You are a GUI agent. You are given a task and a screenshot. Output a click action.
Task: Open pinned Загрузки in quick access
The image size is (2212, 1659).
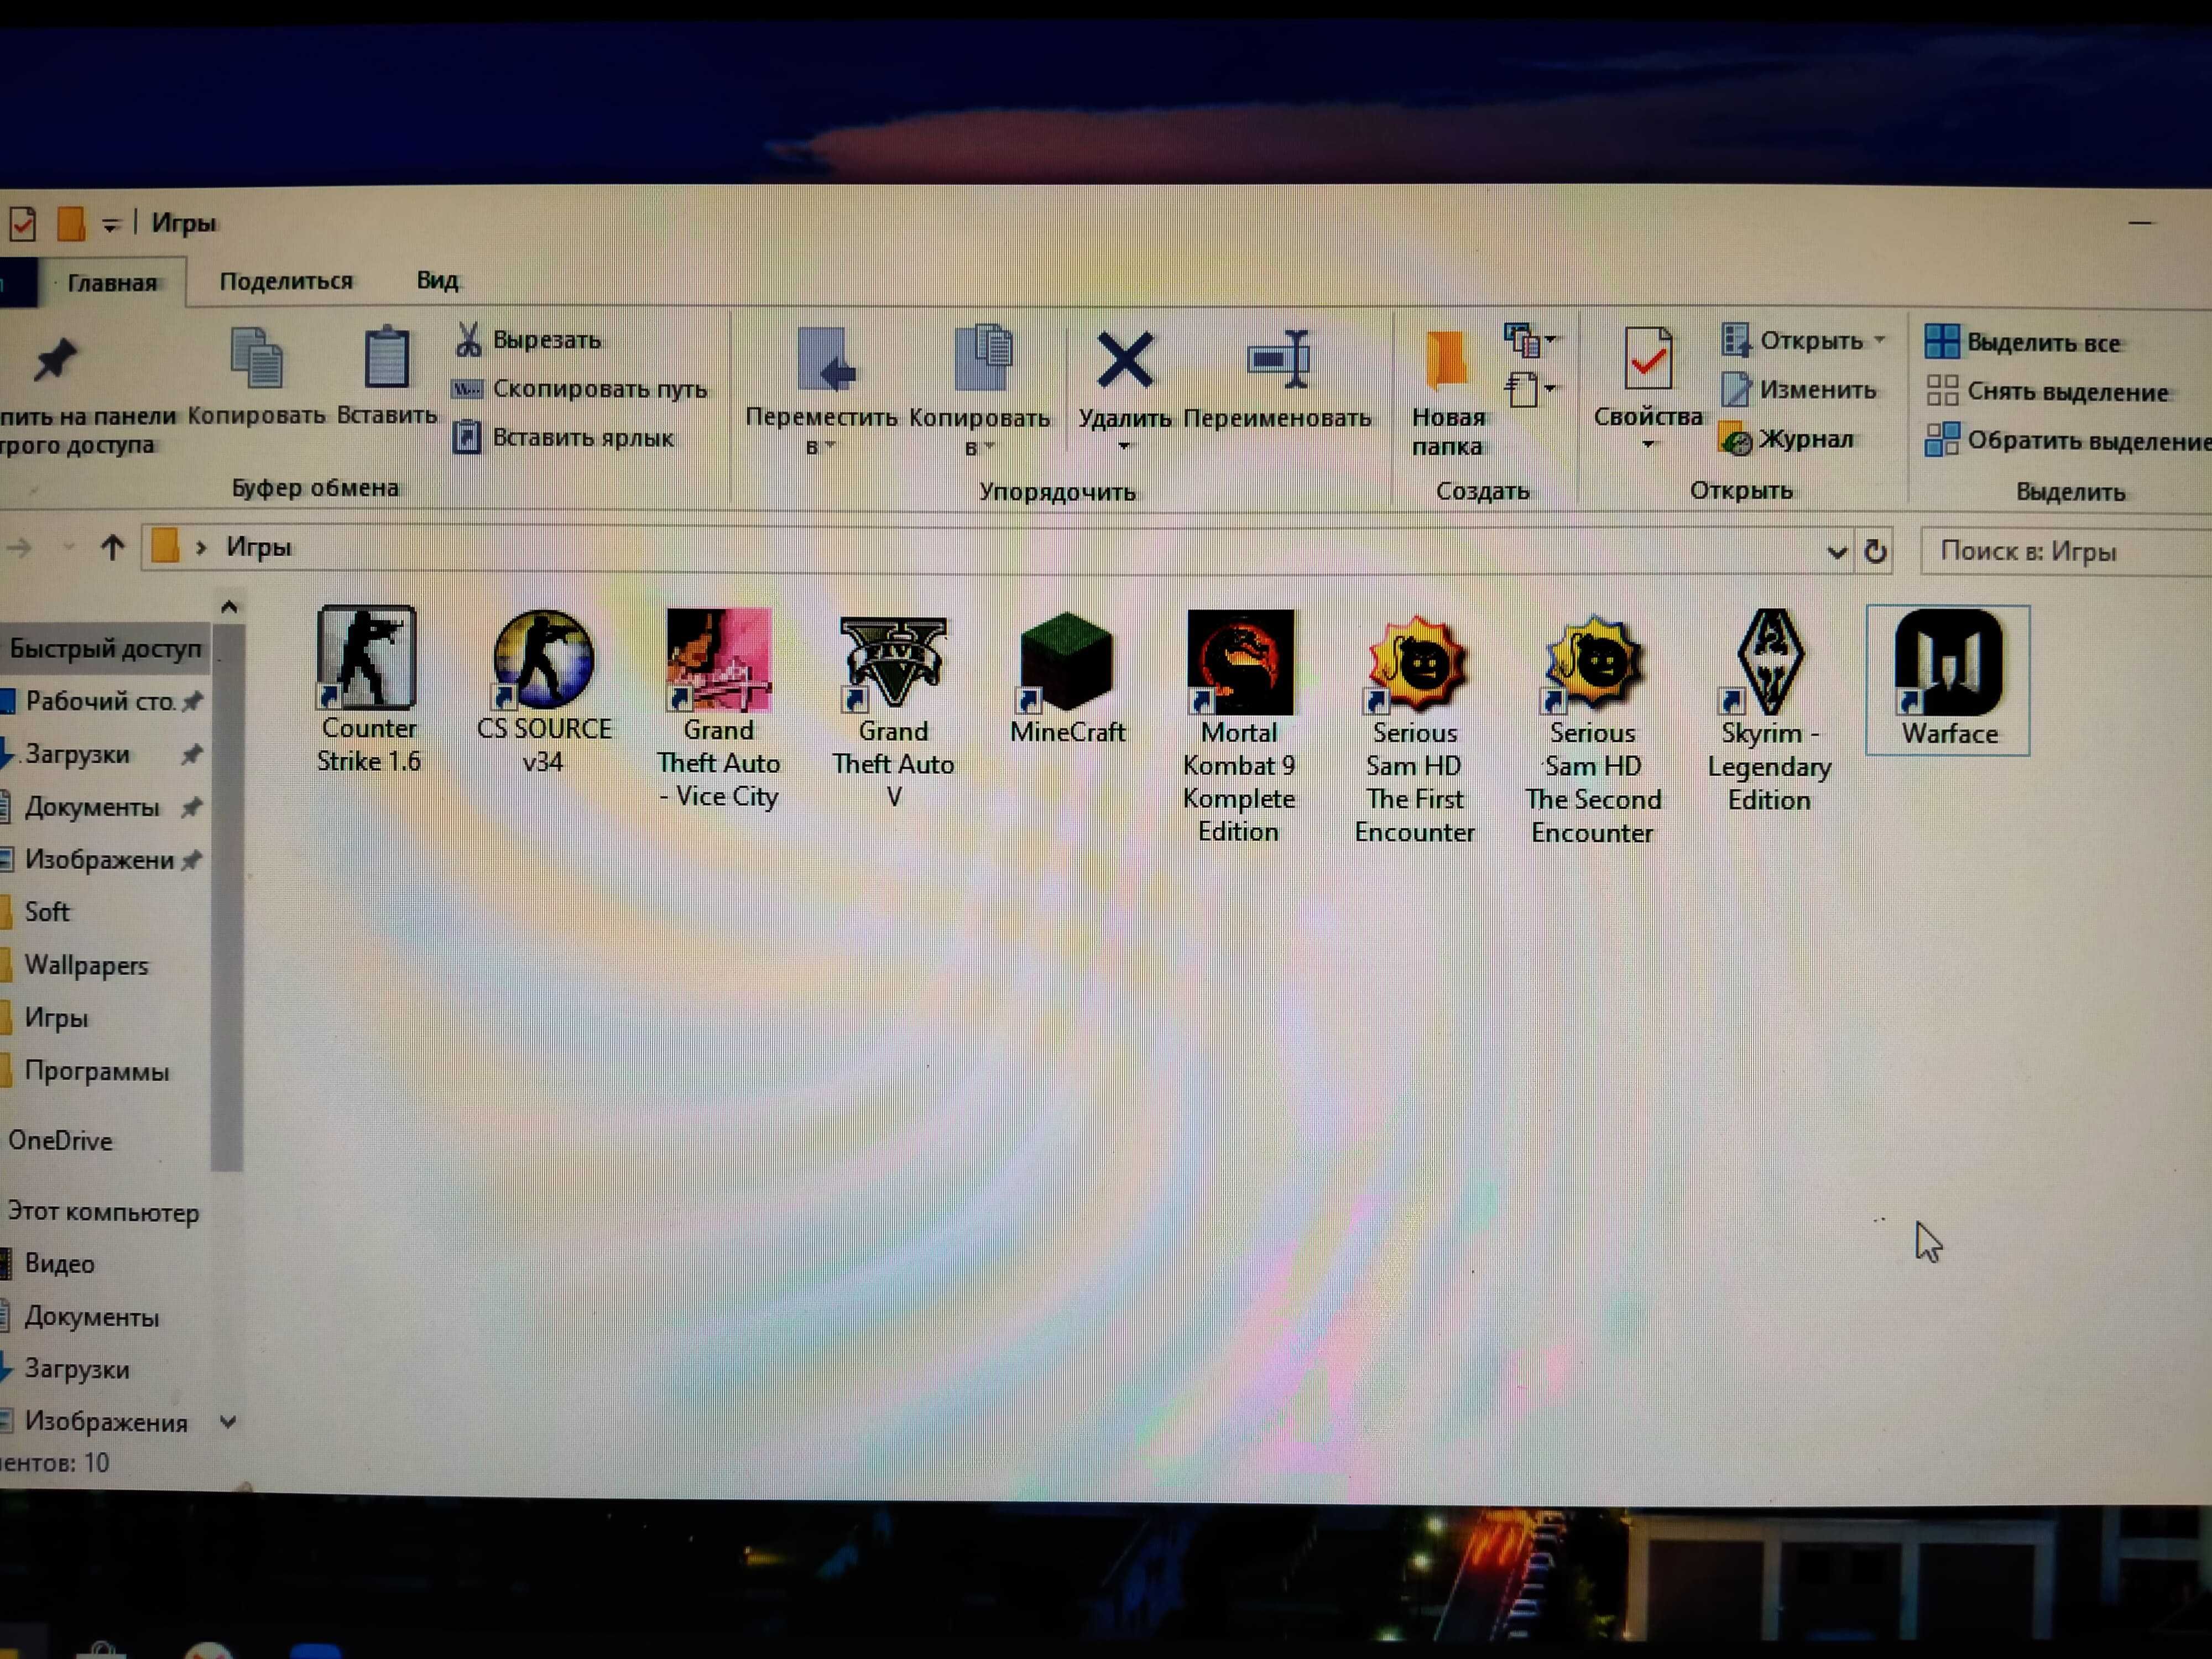(77, 755)
